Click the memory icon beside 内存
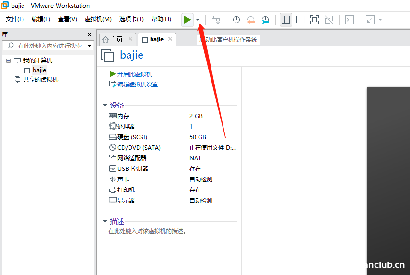This screenshot has width=410, height=275. tap(112, 116)
